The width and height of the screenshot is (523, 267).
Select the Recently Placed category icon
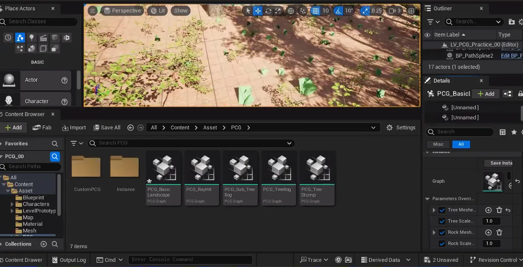coord(8,38)
